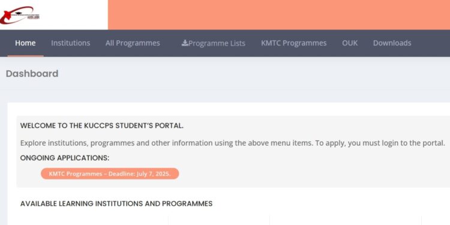
Task: Click the Ongoing Applications label
Action: tap(65, 158)
